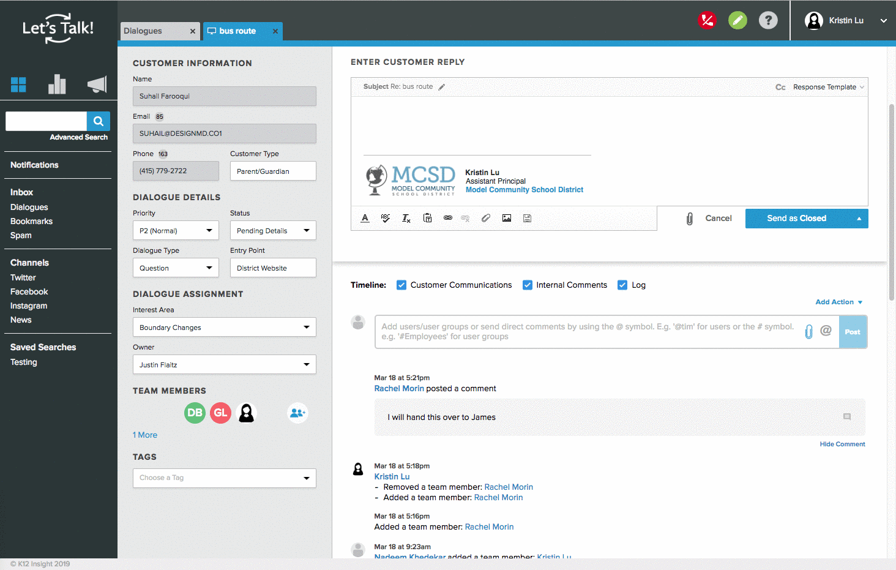The image size is (896, 570).
Task: Click the spell check icon in editor
Action: coord(386,218)
